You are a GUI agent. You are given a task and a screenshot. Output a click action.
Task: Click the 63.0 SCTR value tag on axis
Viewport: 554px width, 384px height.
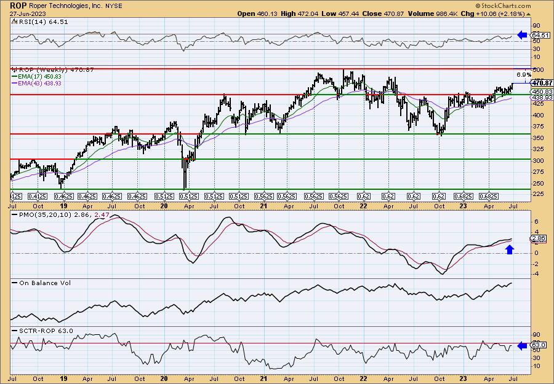coord(539,345)
